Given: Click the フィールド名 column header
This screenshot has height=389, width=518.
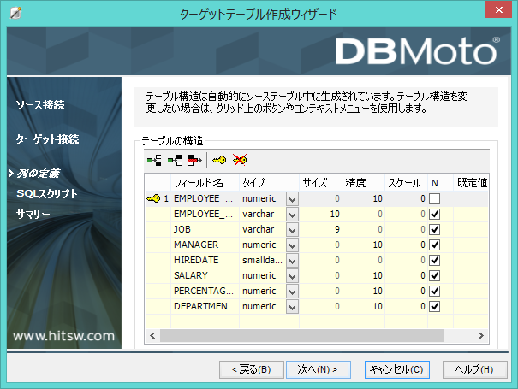Looking at the screenshot, I should pos(205,182).
